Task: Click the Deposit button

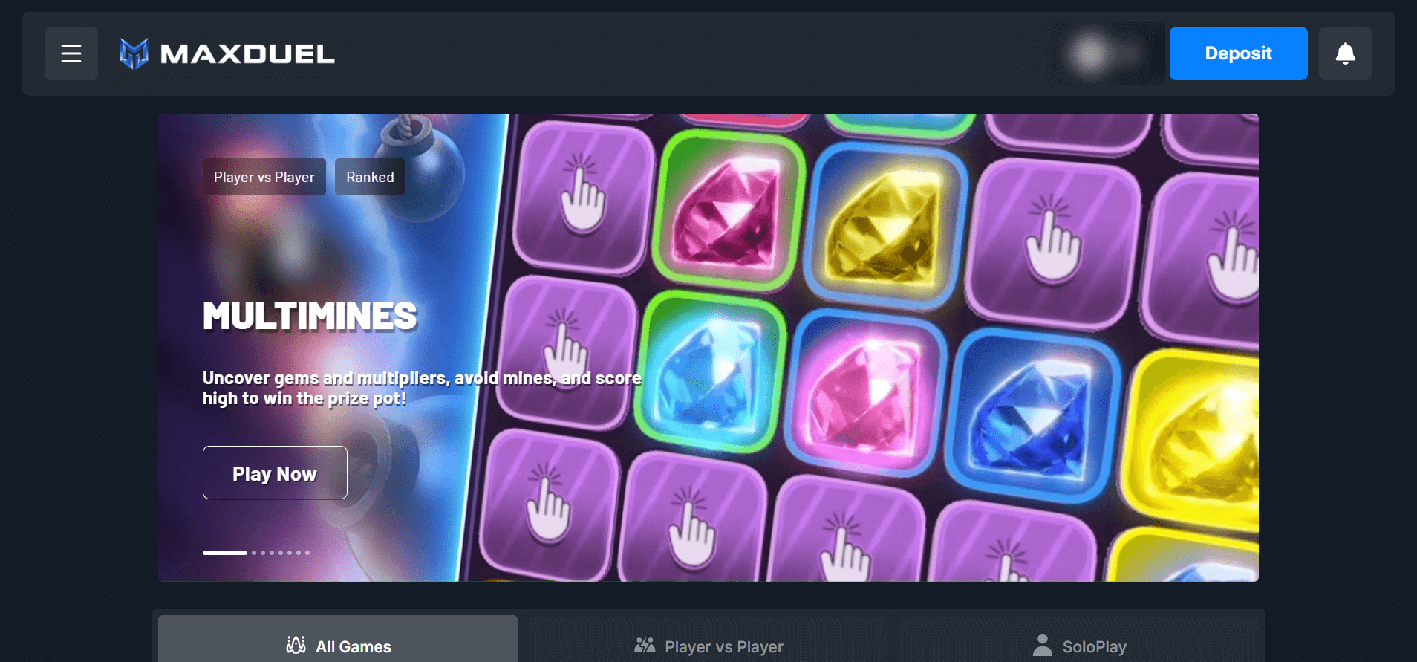Action: pos(1238,53)
